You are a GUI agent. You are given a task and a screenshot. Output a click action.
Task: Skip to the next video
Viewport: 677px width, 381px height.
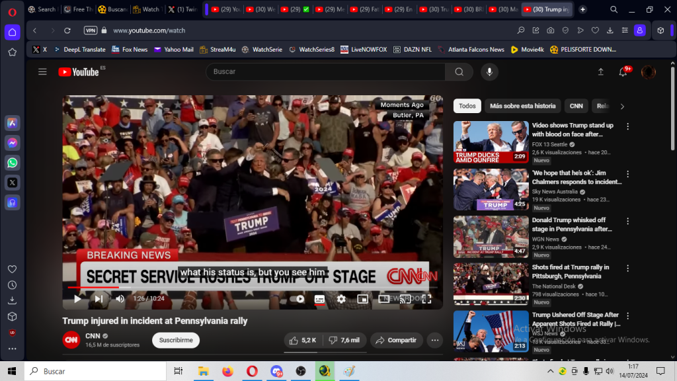(99, 298)
